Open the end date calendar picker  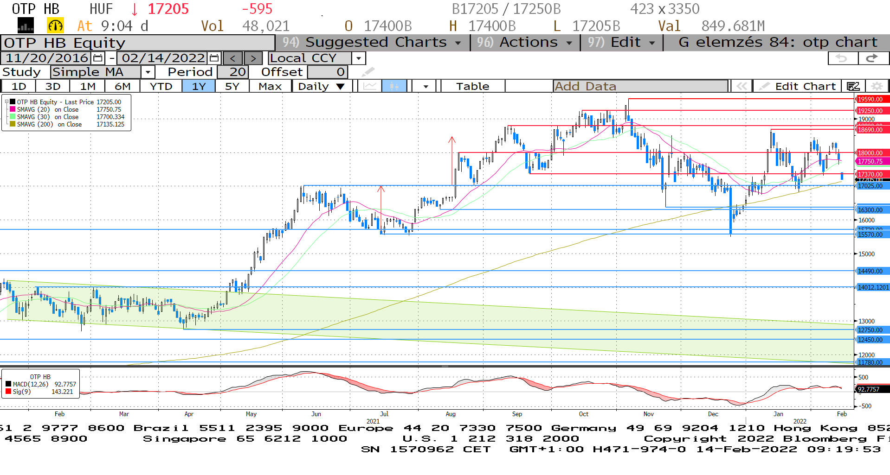pos(214,58)
